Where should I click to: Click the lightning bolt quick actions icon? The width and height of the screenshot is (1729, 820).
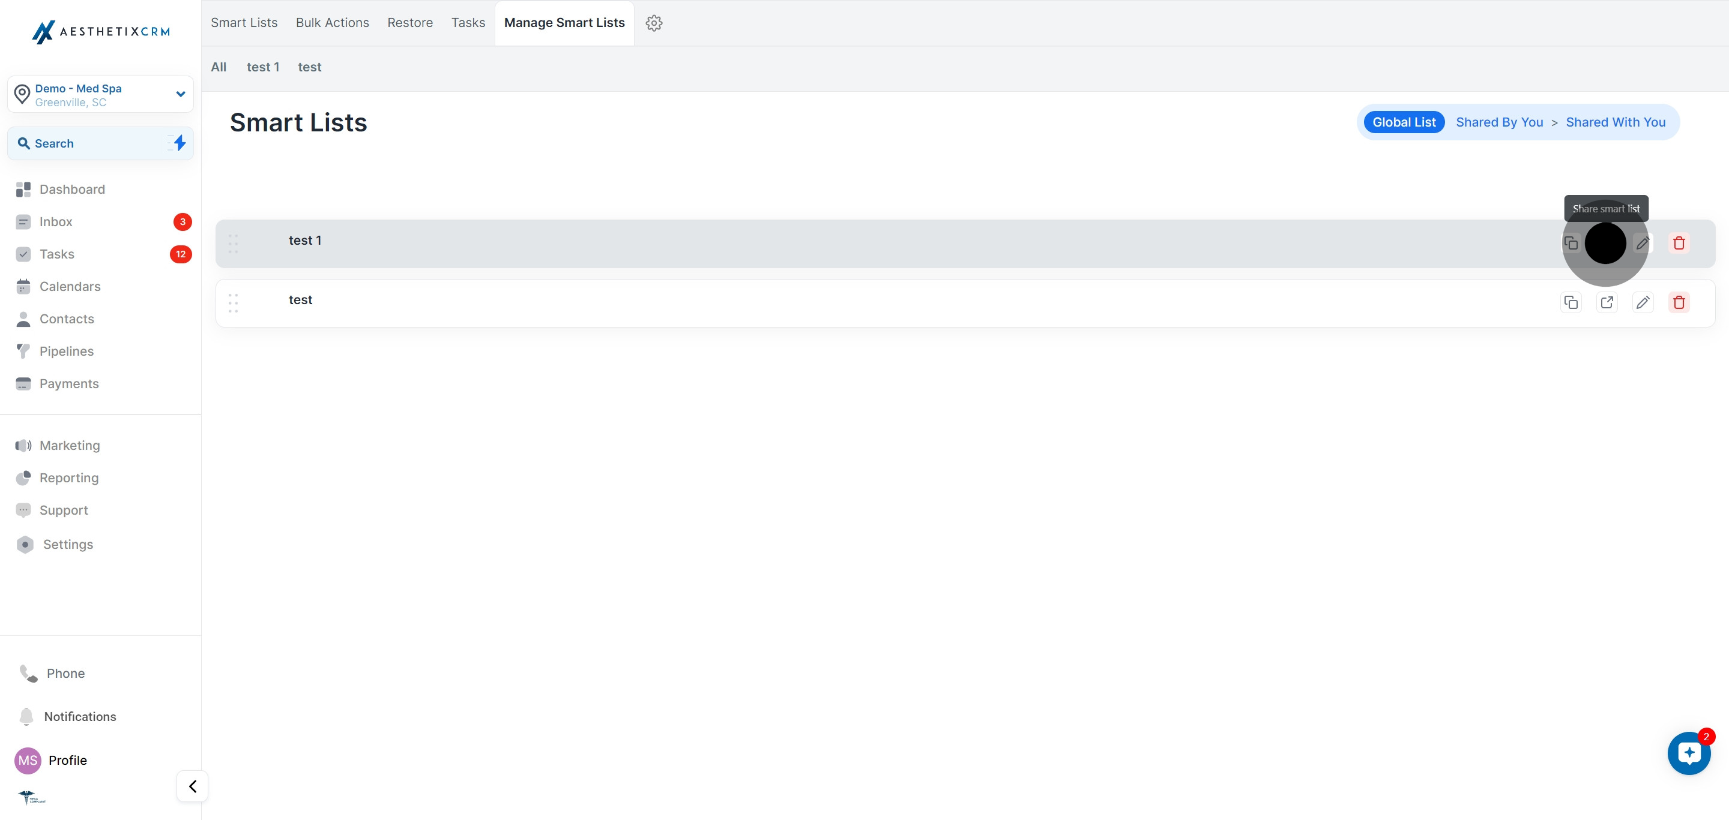pyautogui.click(x=180, y=143)
